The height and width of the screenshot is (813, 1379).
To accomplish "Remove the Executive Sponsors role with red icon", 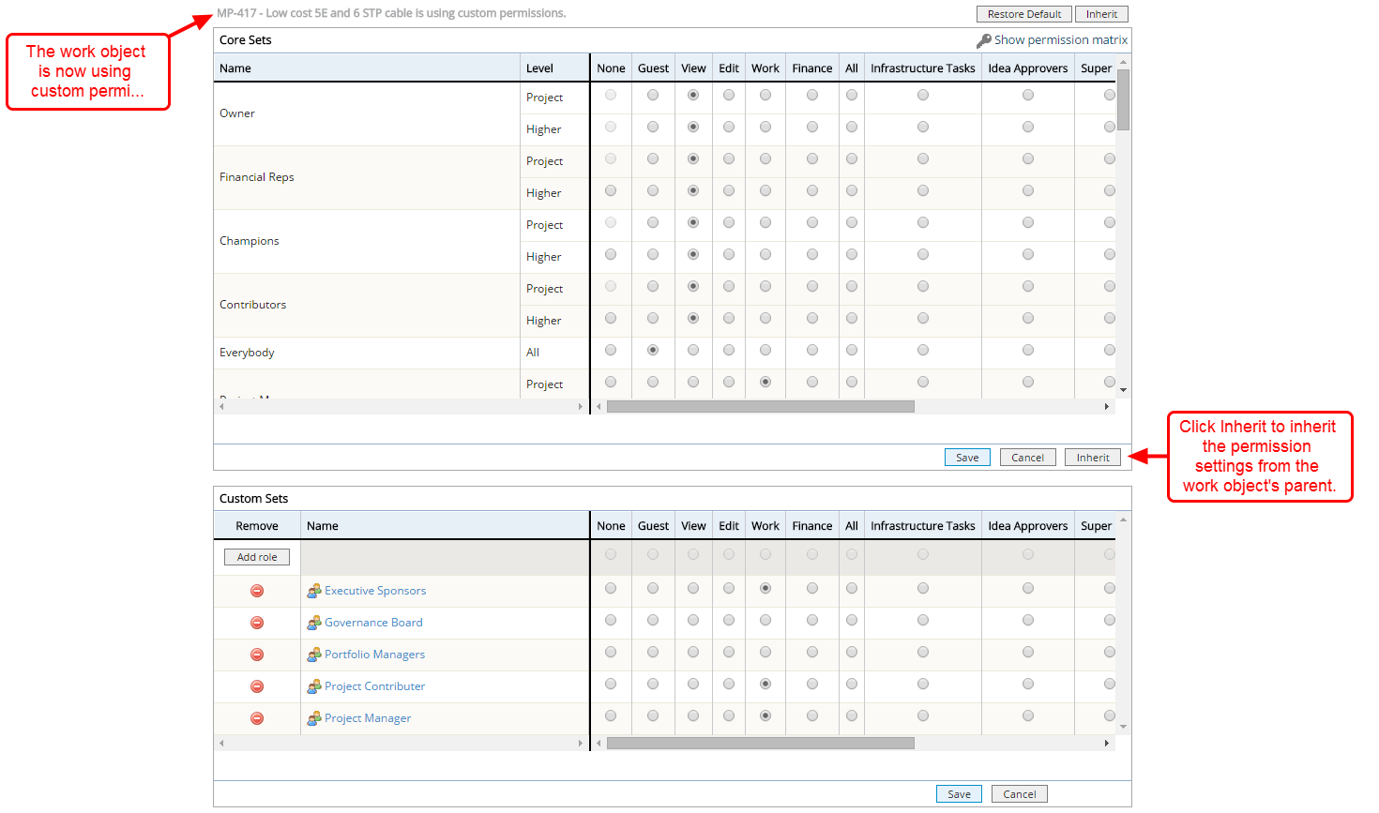I will point(257,591).
